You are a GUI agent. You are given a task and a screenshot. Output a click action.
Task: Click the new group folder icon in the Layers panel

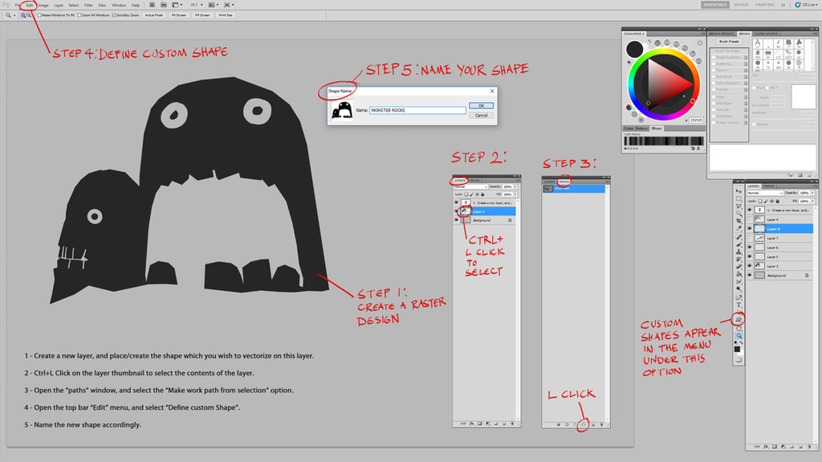(791, 447)
